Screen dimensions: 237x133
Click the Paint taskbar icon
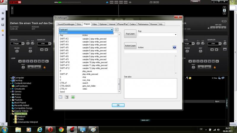tap(93, 129)
